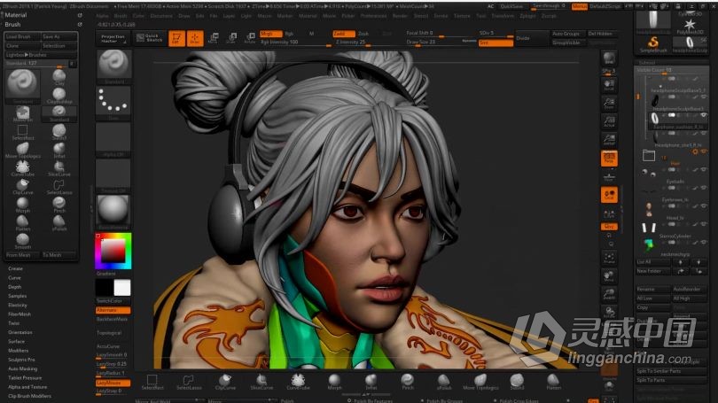This screenshot has height=403, width=718.
Task: Open the Alpha menu
Action: coord(102,16)
